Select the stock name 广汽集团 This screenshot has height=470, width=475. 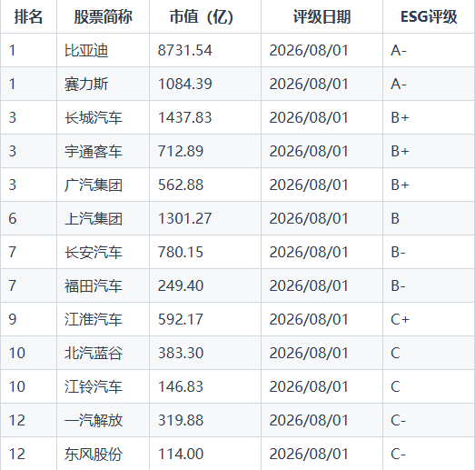click(94, 185)
